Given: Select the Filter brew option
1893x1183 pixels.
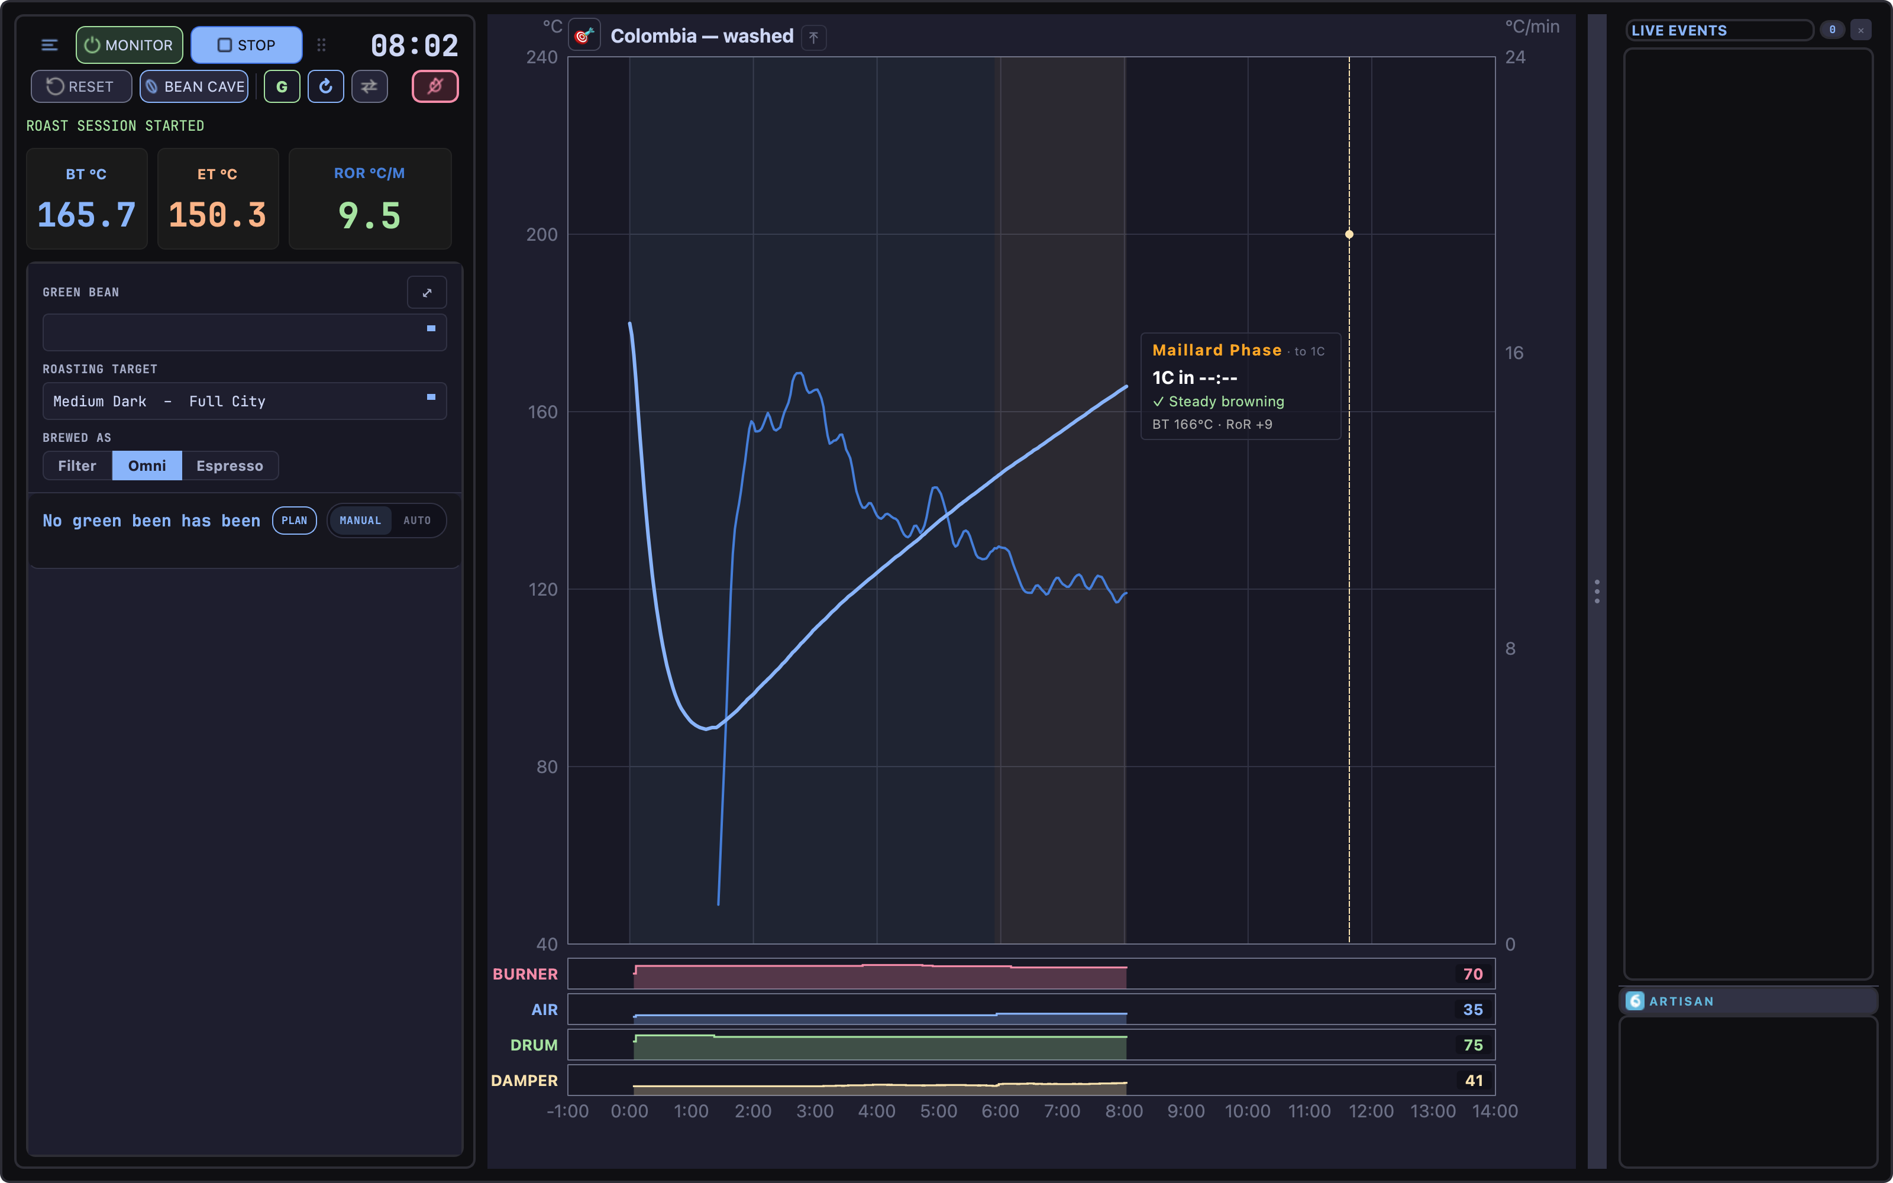Looking at the screenshot, I should coord(77,466).
